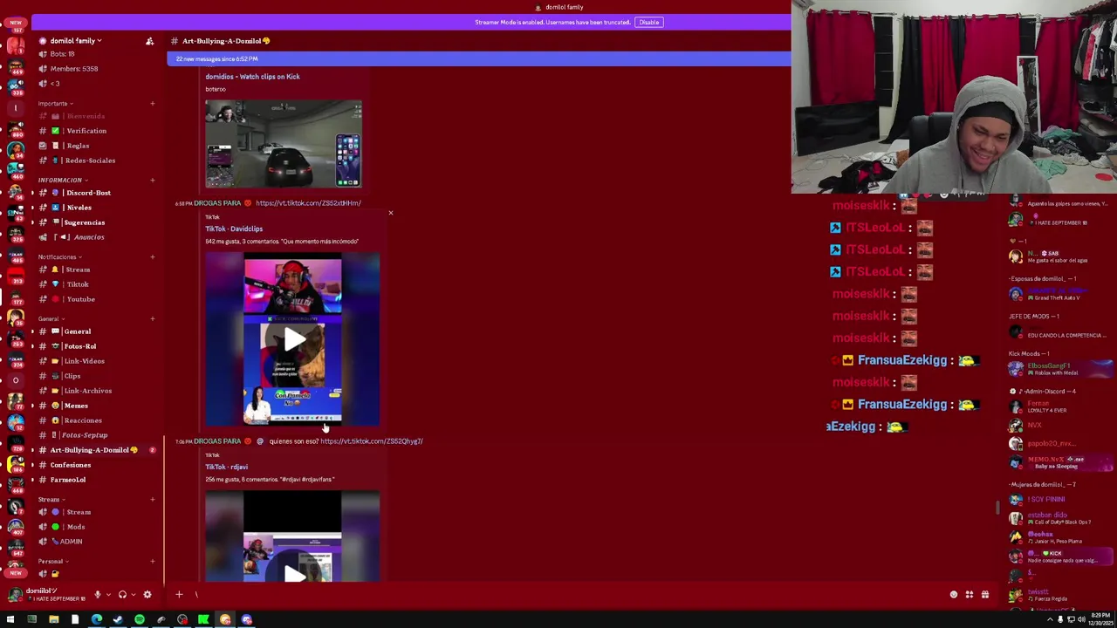The image size is (1117, 628).
Task: Create a channel in Notificaciones with plus icon
Action: coord(152,256)
